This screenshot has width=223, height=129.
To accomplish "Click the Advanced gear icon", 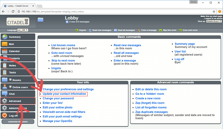I will (5, 101).
